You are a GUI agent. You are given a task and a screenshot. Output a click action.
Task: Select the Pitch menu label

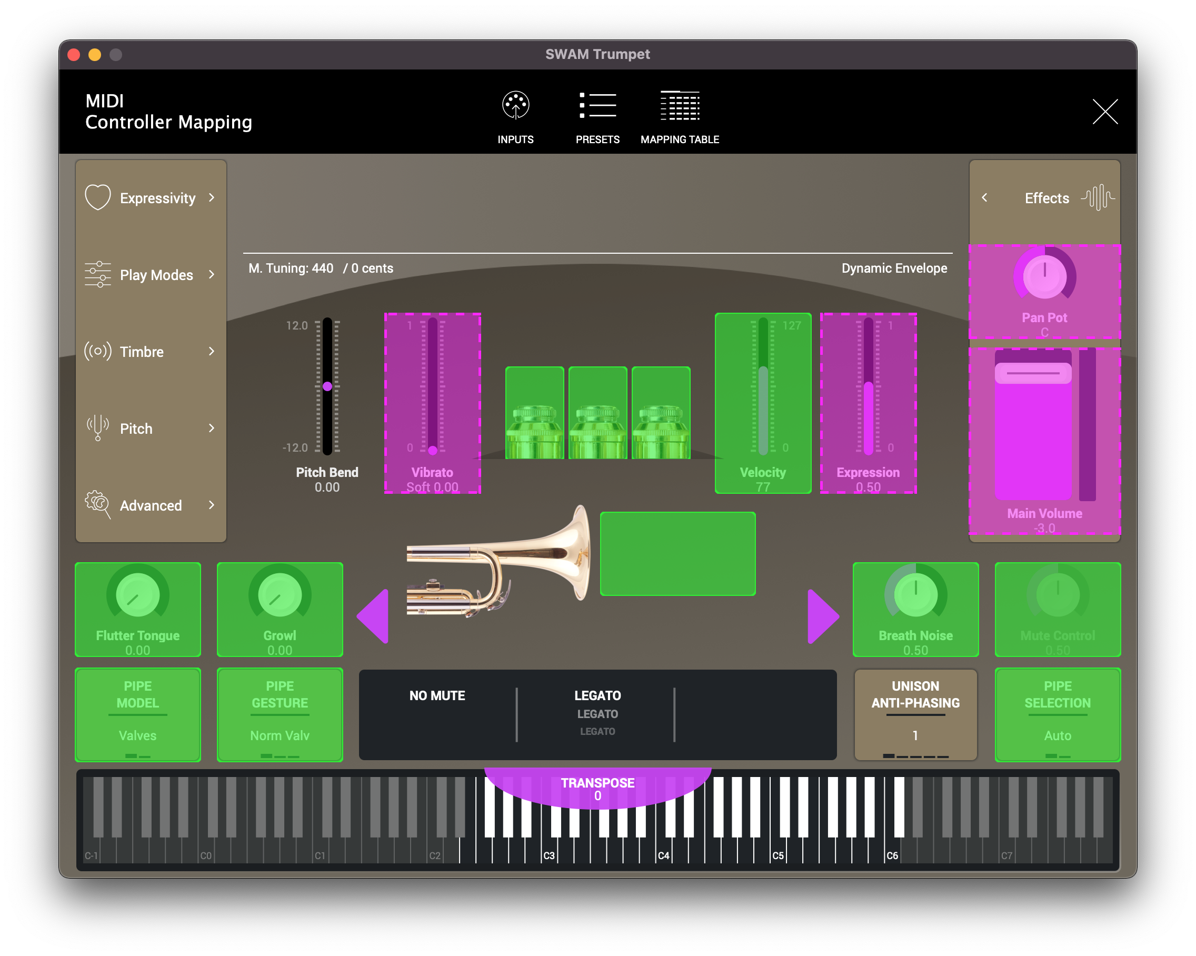pos(136,429)
